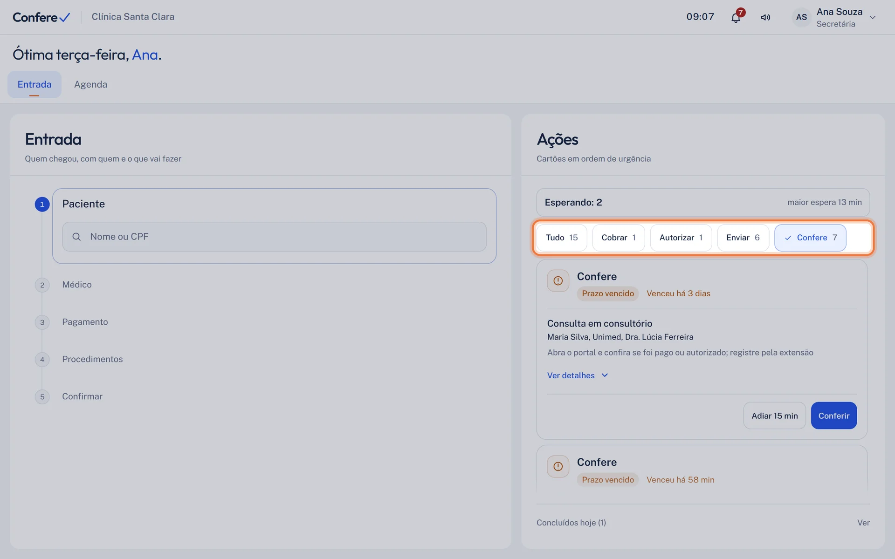895x559 pixels.
Task: Click the Venceu há 3 dias text
Action: (678, 293)
